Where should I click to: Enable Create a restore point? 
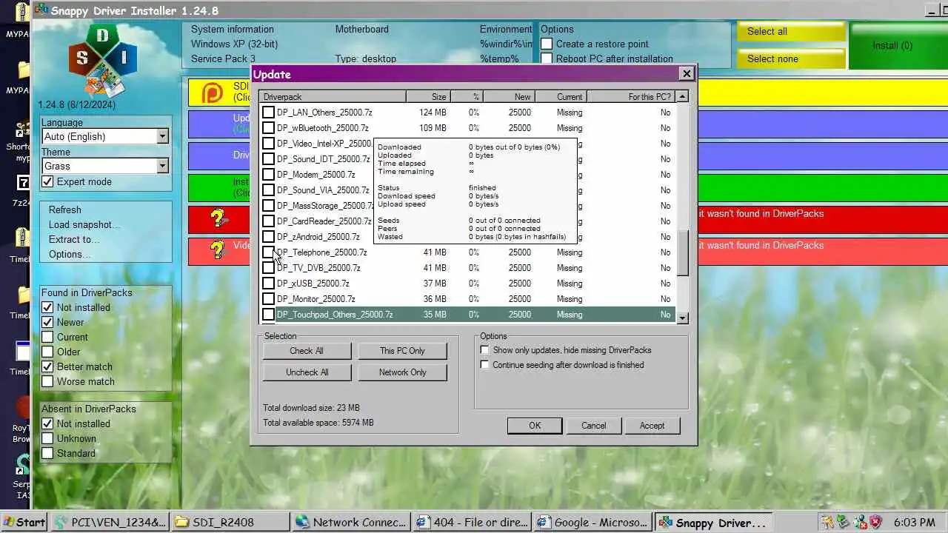(x=547, y=44)
